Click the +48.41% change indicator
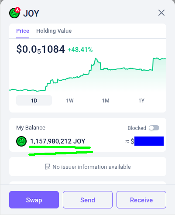This screenshot has height=215, width=175. [x=80, y=50]
